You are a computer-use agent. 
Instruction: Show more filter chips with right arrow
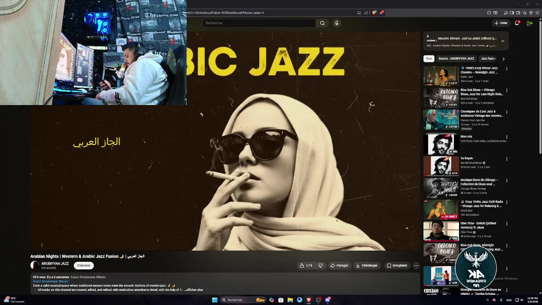[503, 59]
